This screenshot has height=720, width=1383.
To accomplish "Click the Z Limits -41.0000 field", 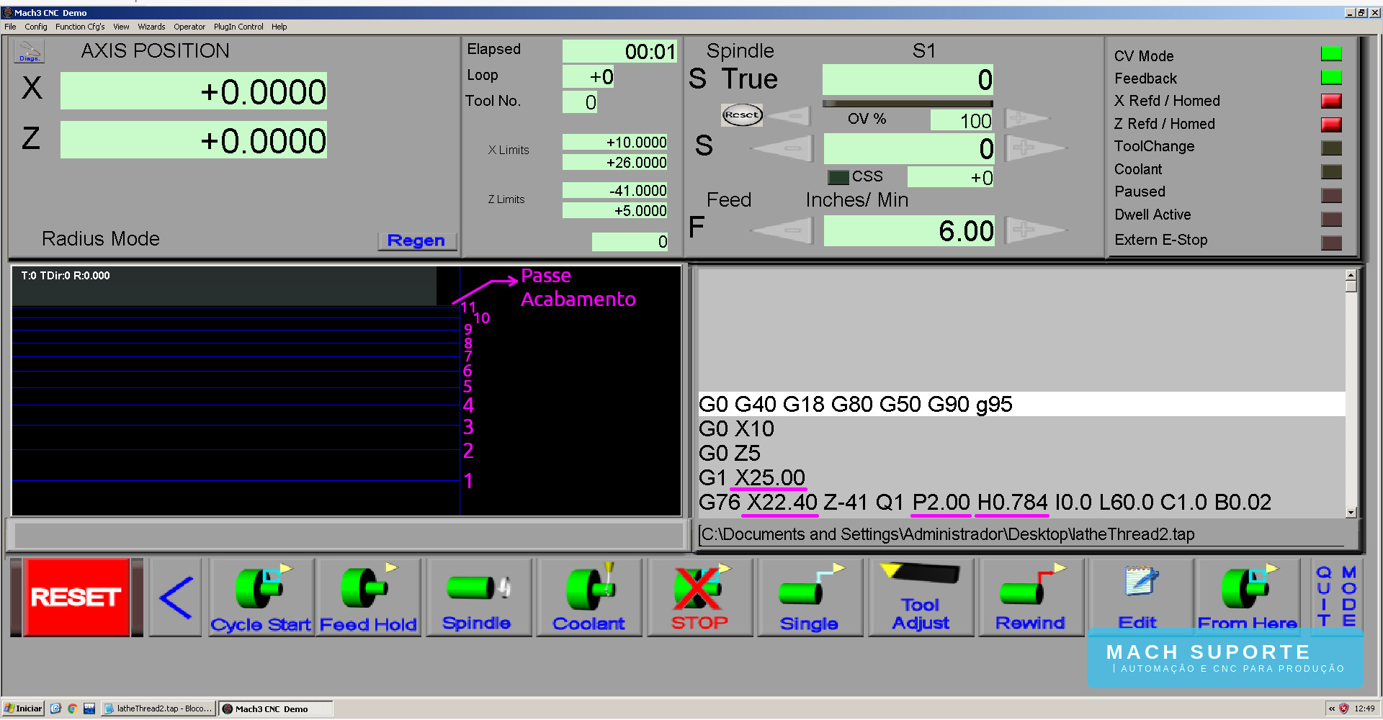I will click(x=615, y=191).
